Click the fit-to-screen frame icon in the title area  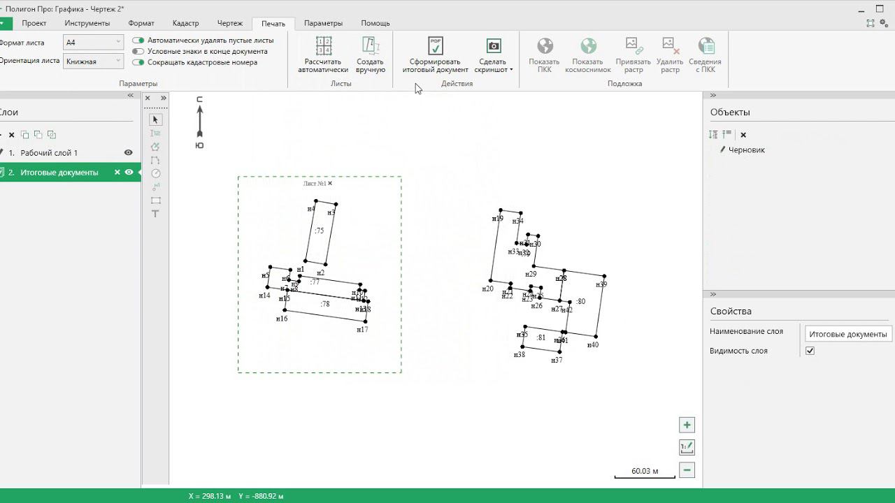871,22
